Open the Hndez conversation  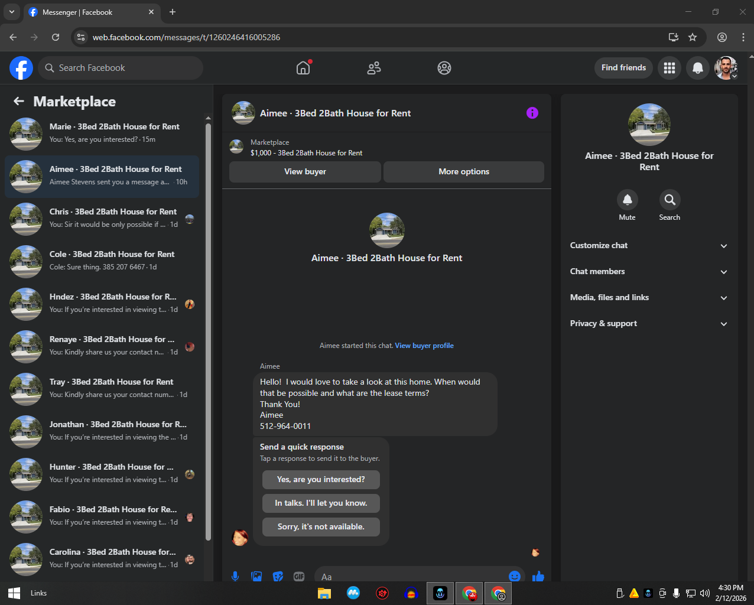tap(102, 304)
